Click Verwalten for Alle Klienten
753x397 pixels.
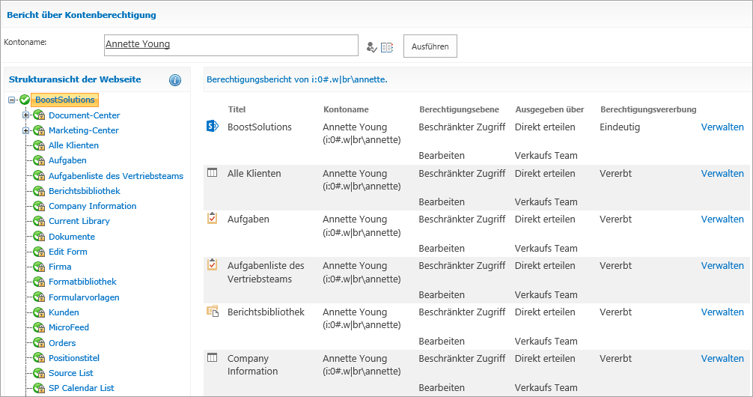pos(722,174)
